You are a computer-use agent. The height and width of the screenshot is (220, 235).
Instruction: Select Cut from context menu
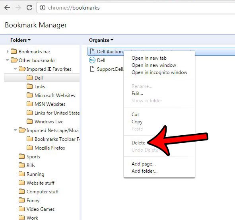pyautogui.click(x=135, y=115)
